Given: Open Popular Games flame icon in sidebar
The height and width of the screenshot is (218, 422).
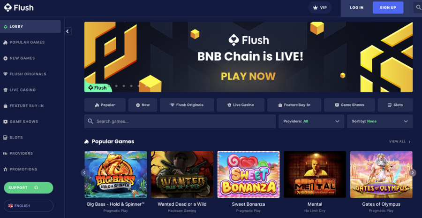Looking at the screenshot, I should [x=5, y=42].
